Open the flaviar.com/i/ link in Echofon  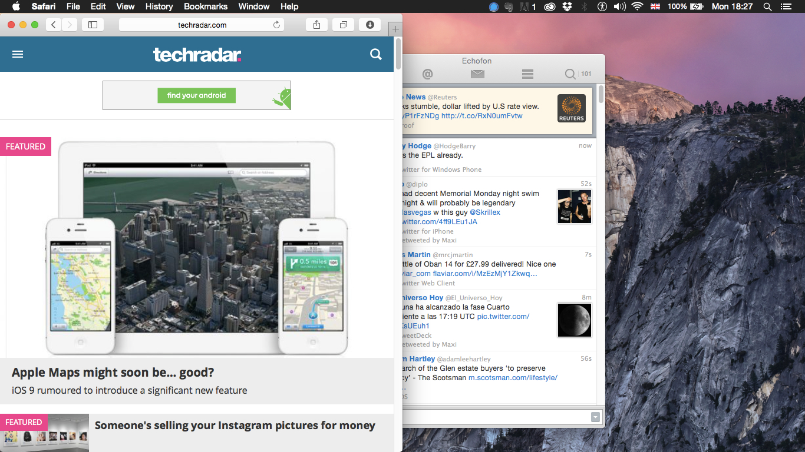point(485,274)
